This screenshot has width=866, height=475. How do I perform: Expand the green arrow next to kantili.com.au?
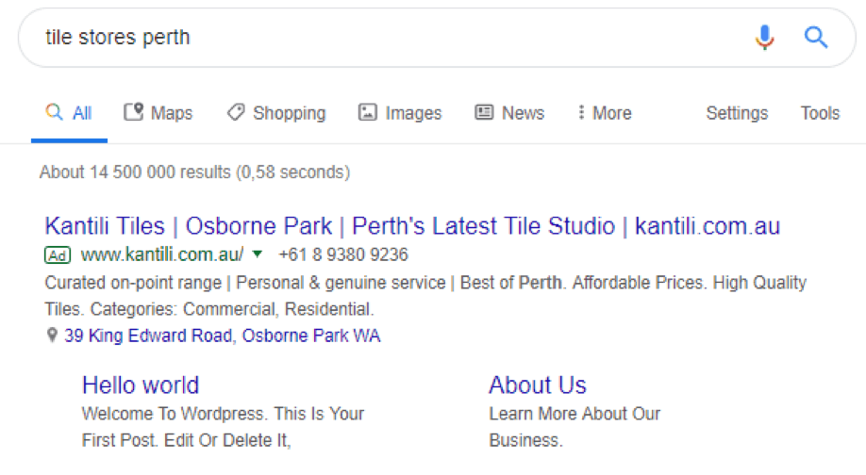[x=257, y=254]
